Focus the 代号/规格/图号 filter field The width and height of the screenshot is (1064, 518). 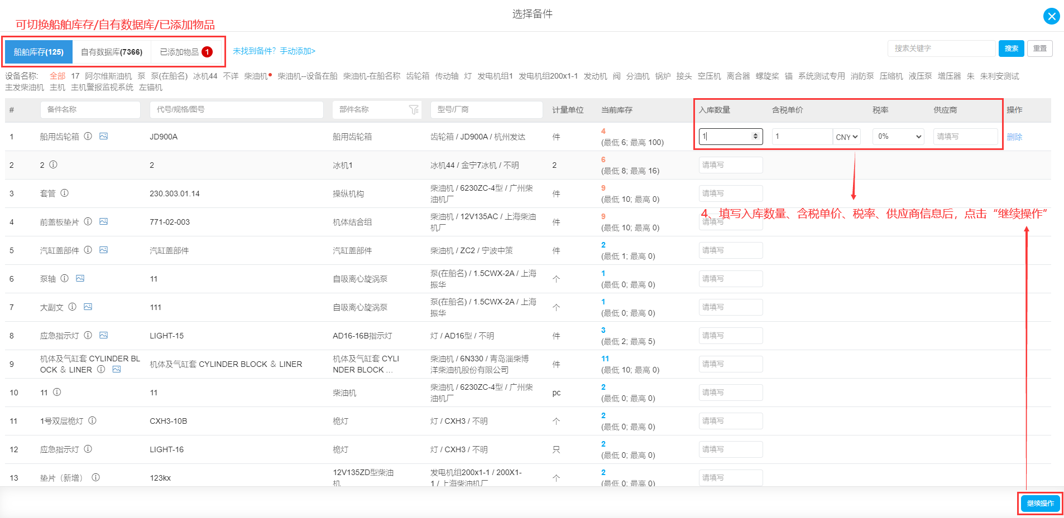(x=237, y=110)
